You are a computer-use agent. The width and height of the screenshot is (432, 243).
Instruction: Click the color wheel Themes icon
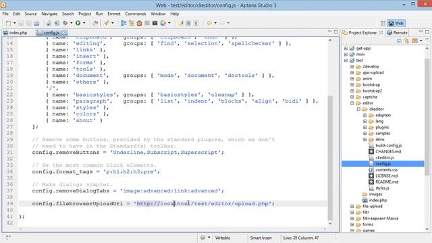(x=163, y=23)
